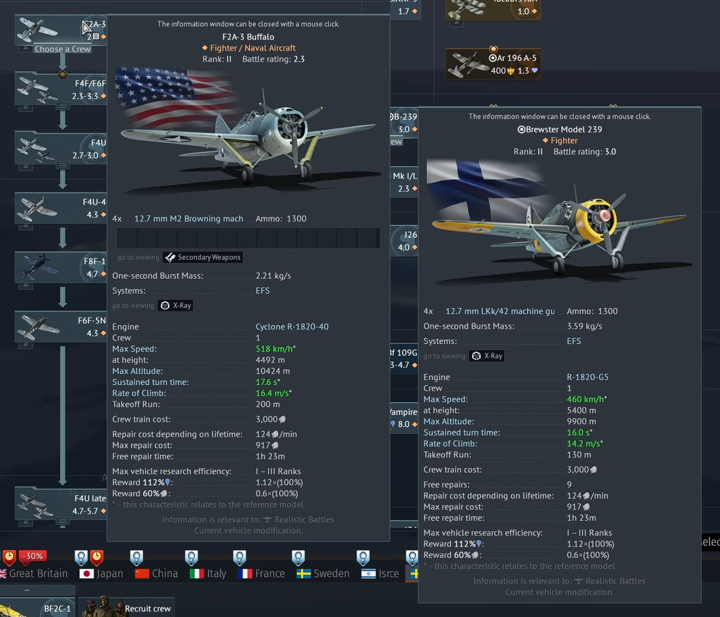This screenshot has width=720, height=617.
Task: Select the J26 4.0 aircraft card
Action: [x=404, y=241]
